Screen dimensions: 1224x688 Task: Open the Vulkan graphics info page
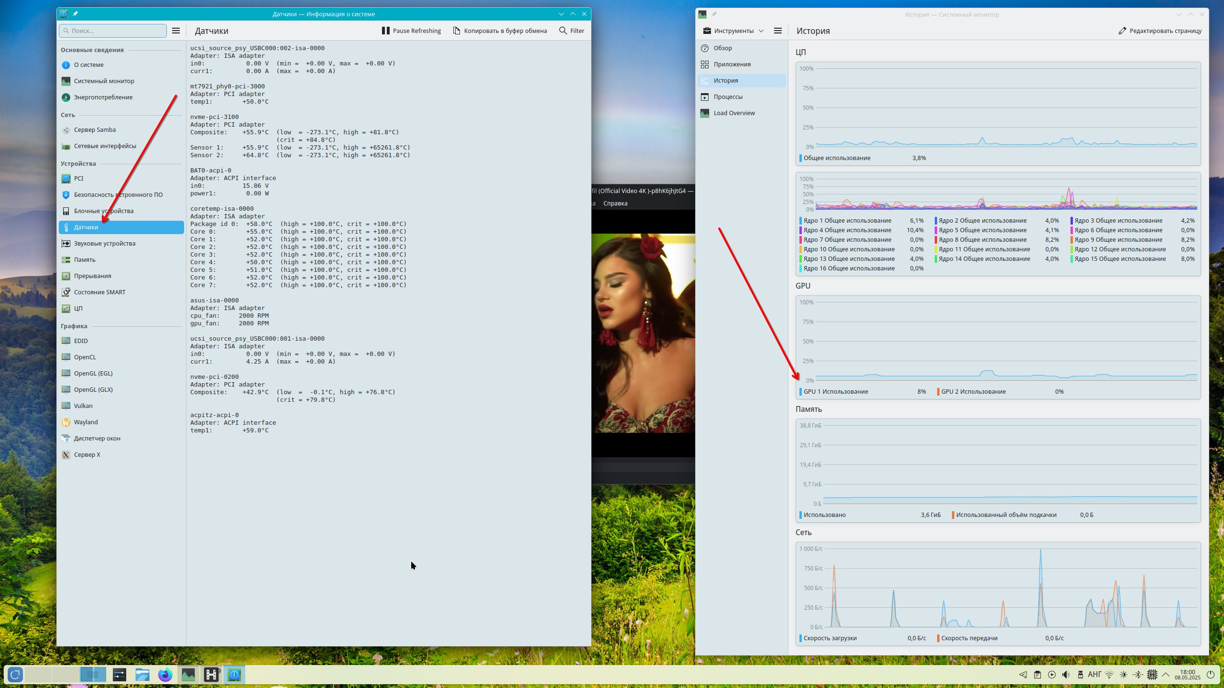pyautogui.click(x=83, y=406)
